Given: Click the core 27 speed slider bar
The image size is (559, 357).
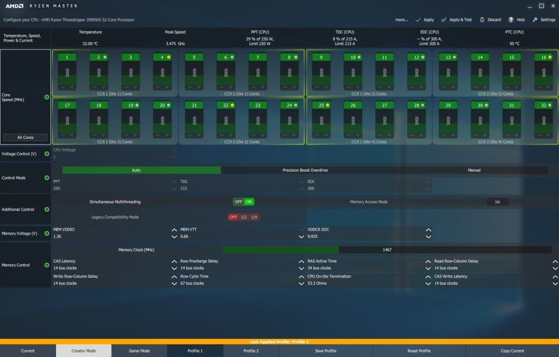Looking at the screenshot, I should point(385,121).
